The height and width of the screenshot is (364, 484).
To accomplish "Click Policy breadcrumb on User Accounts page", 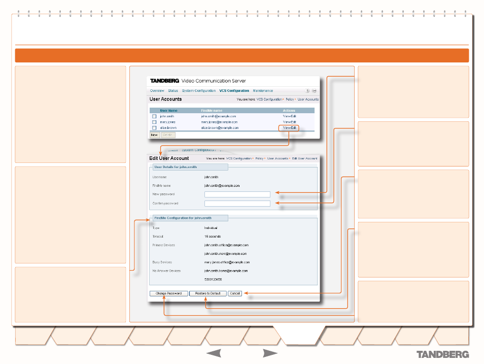I will [290, 100].
